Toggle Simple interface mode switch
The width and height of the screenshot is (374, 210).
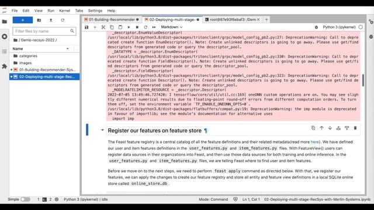coord(25,199)
